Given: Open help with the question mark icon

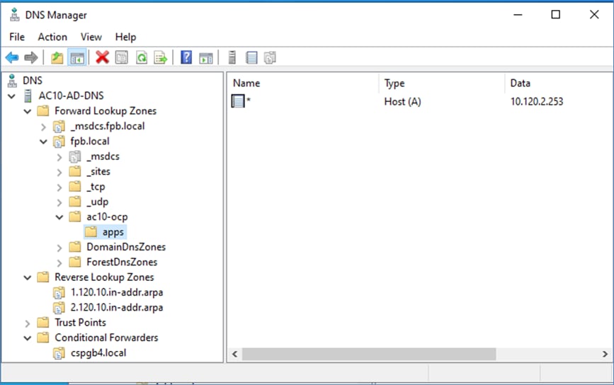Looking at the screenshot, I should tap(186, 57).
